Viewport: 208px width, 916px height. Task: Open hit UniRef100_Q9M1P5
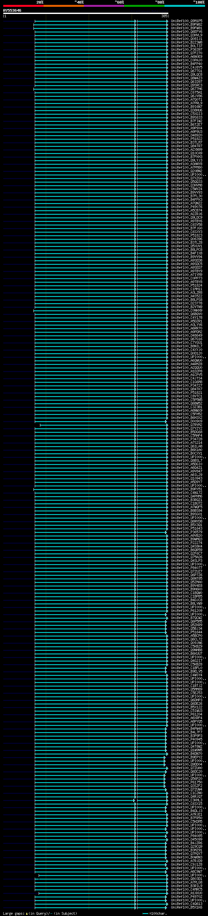click(187, 21)
